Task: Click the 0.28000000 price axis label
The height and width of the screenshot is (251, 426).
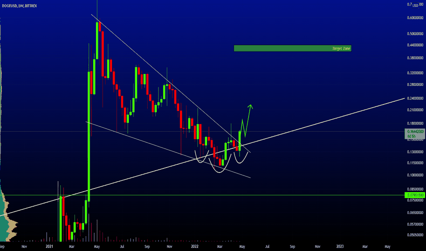Action: pos(415,85)
